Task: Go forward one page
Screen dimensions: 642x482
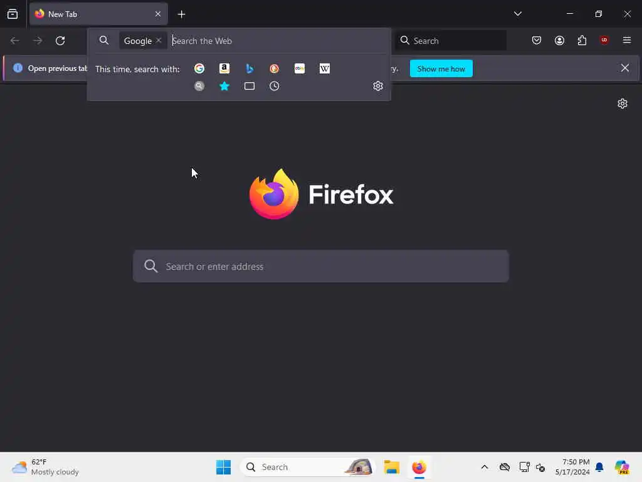Action: click(x=38, y=41)
